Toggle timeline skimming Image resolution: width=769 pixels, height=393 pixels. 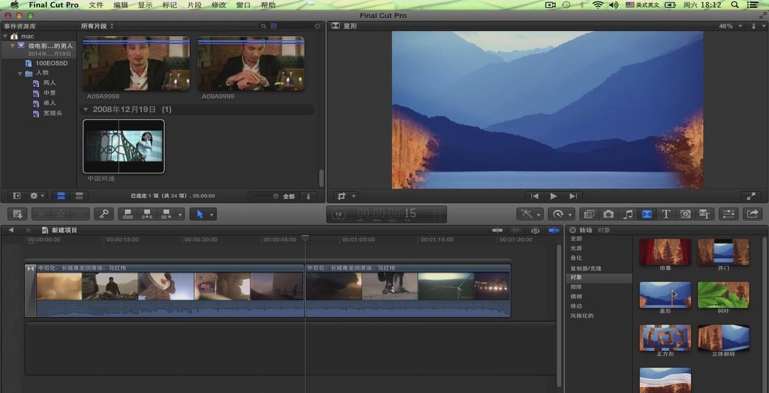[497, 230]
